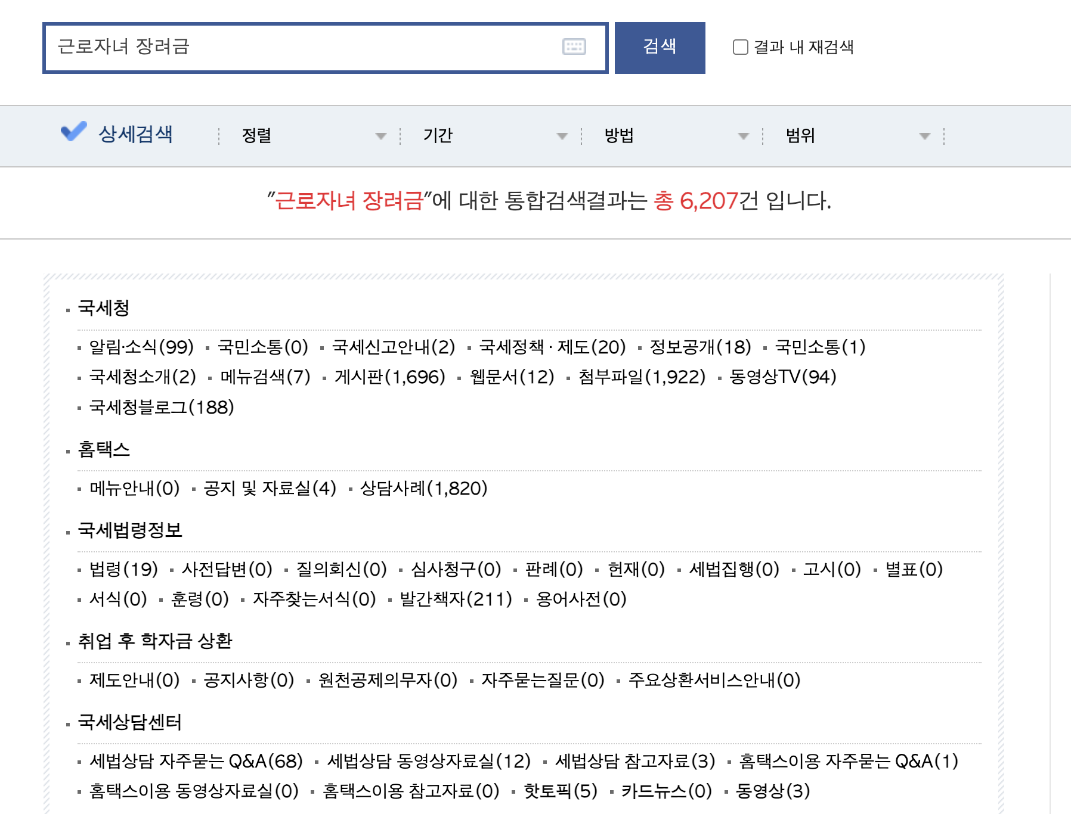The image size is (1071, 814).
Task: Open 공지 및 자료실(4) results
Action: [270, 488]
